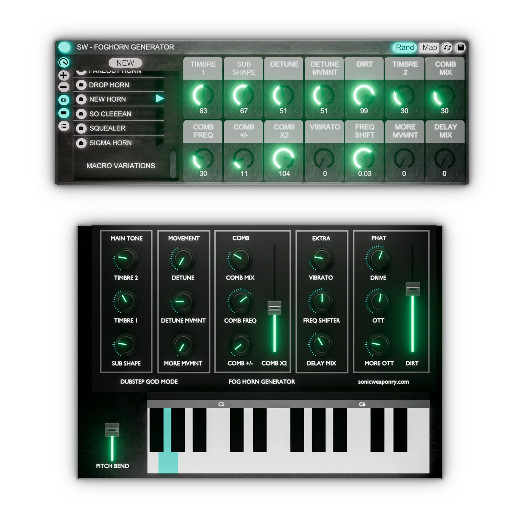
Task: Click the COMB X2 macro knob
Action: click(283, 159)
